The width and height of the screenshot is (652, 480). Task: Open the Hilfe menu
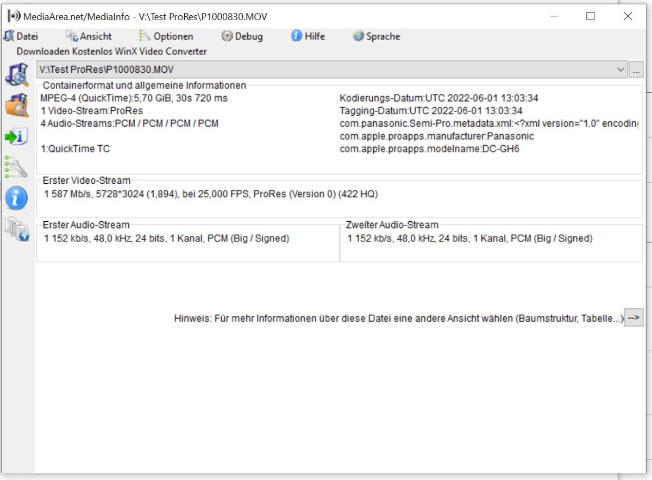[308, 36]
